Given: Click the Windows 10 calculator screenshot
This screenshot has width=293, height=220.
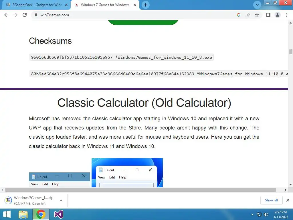Looking at the screenshot, I should [x=60, y=180].
